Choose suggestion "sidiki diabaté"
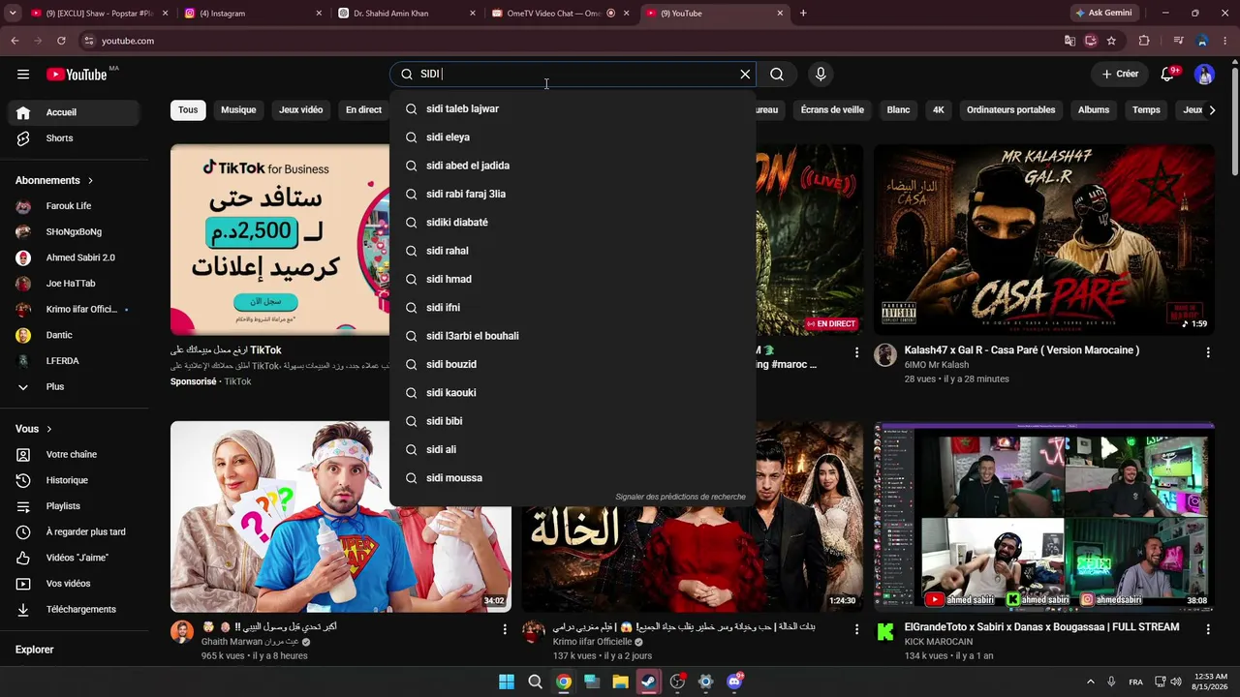Viewport: 1240px width, 697px height. click(573, 223)
